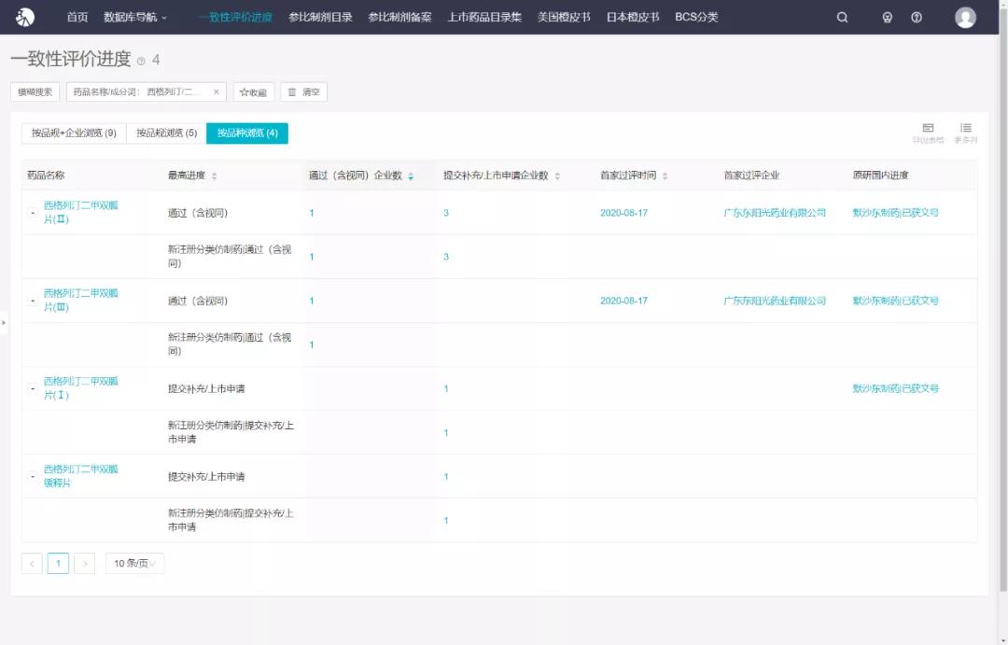Collapse the 西格列汀二甲双胍片(II) row
1008x645 pixels.
[33, 213]
